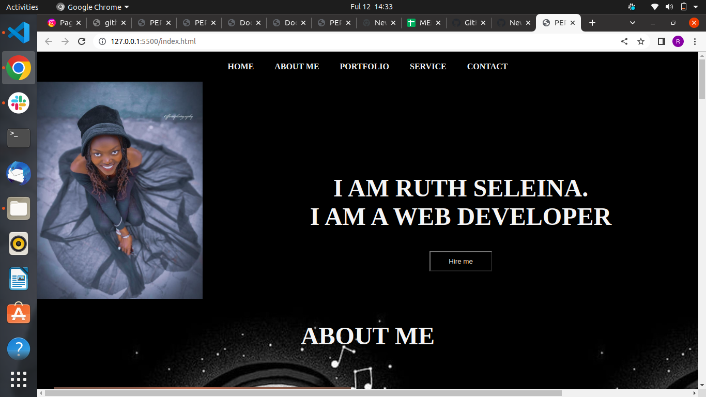
Task: Click the vertical scrollbar thumb
Action: click(702, 80)
